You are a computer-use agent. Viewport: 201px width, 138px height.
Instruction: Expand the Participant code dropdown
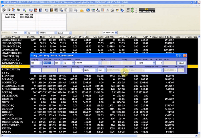tap(162, 70)
